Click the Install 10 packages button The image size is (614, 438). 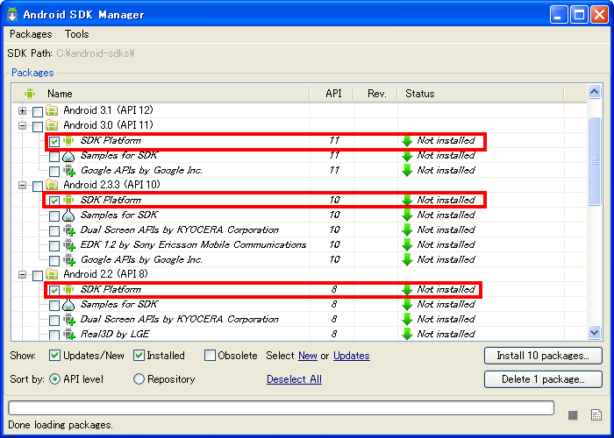543,356
